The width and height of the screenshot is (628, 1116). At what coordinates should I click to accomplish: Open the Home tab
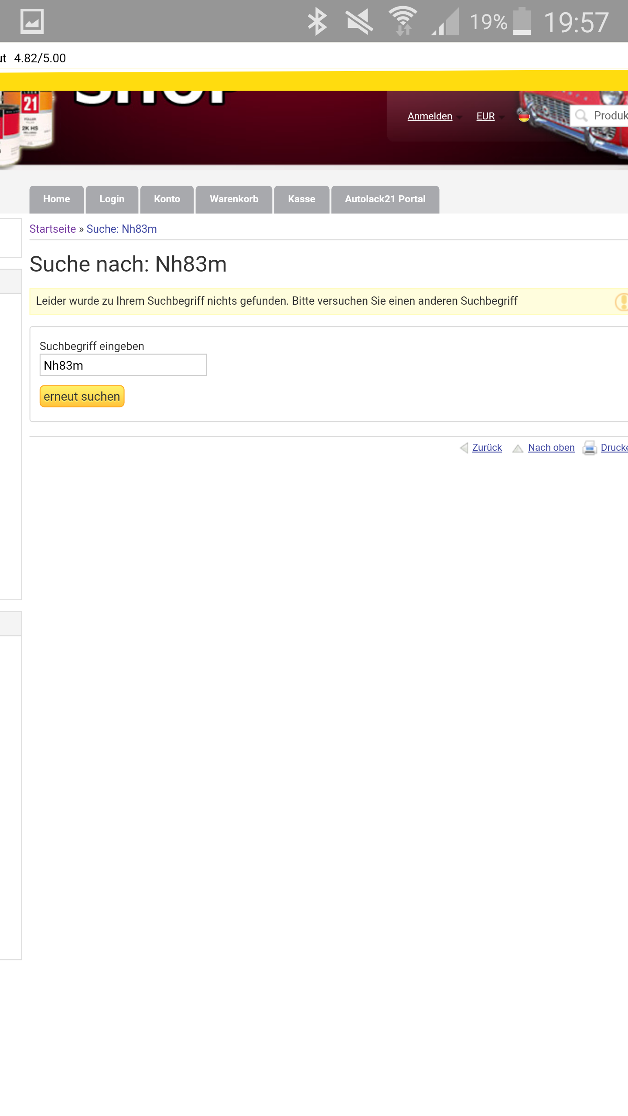[x=57, y=199]
